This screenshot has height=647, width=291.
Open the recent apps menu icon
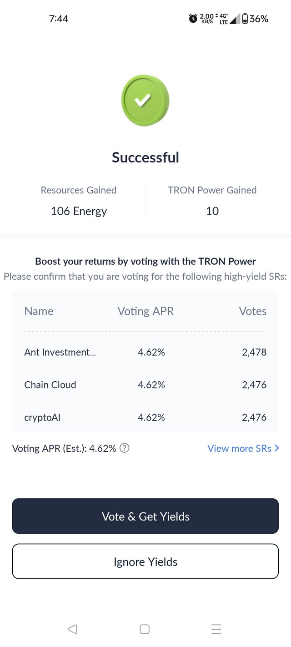216,629
